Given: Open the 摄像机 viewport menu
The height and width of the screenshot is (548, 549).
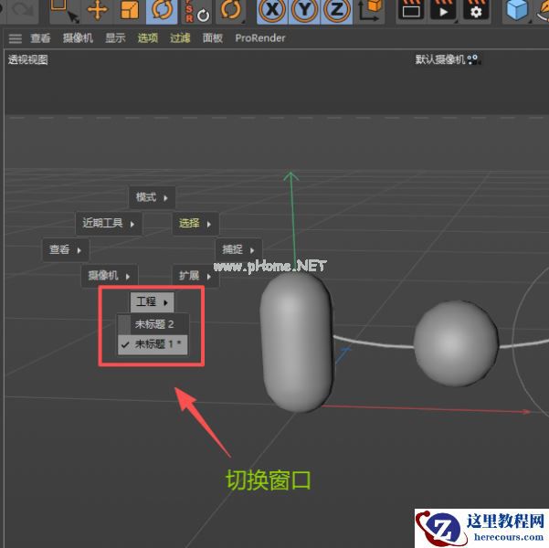Looking at the screenshot, I should click(78, 37).
